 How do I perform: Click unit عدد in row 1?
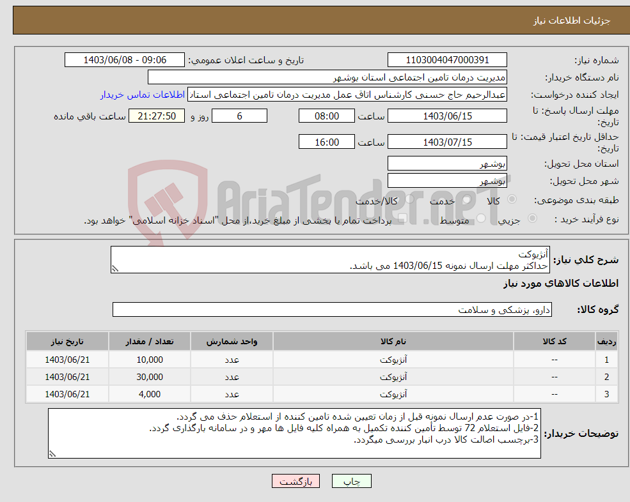pyautogui.click(x=232, y=360)
